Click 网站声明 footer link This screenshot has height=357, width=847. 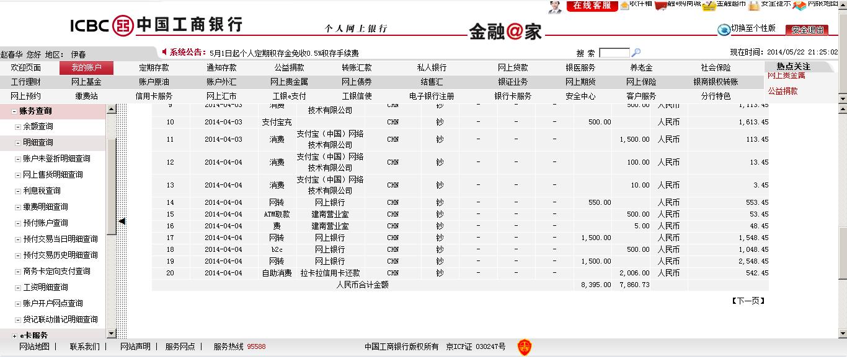click(x=135, y=346)
